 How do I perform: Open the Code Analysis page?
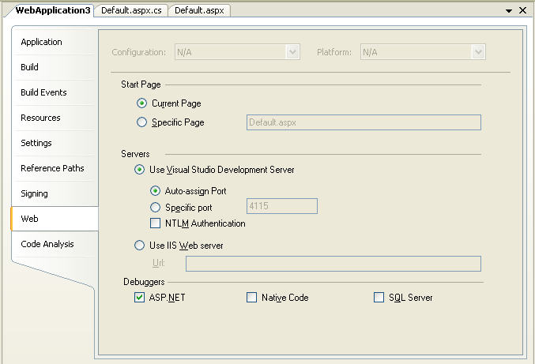point(54,244)
